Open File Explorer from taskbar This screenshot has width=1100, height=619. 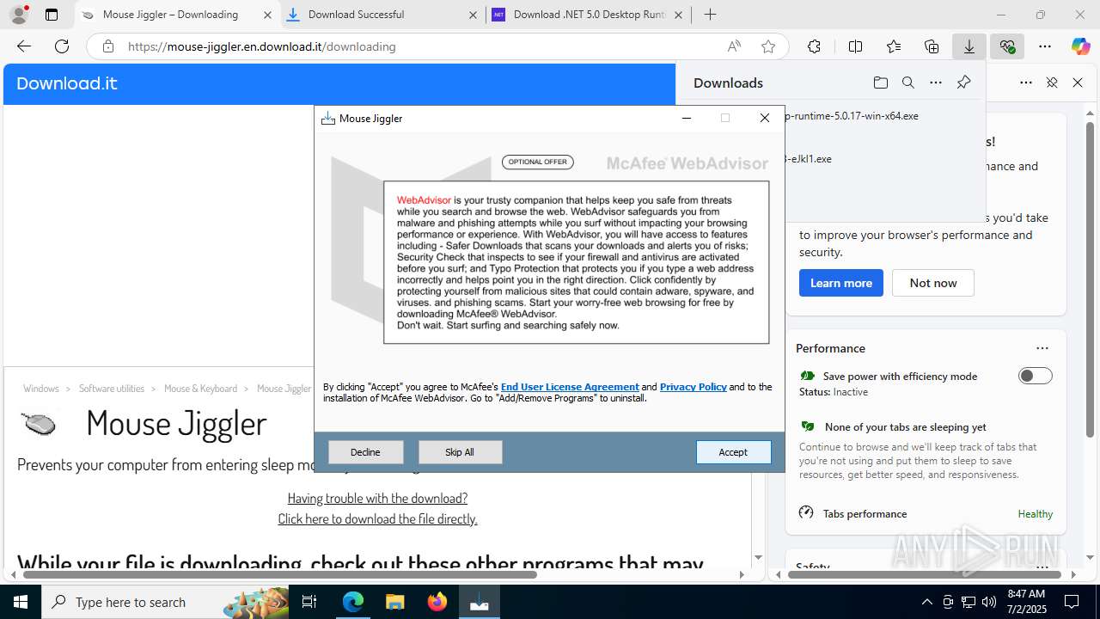pyautogui.click(x=394, y=602)
